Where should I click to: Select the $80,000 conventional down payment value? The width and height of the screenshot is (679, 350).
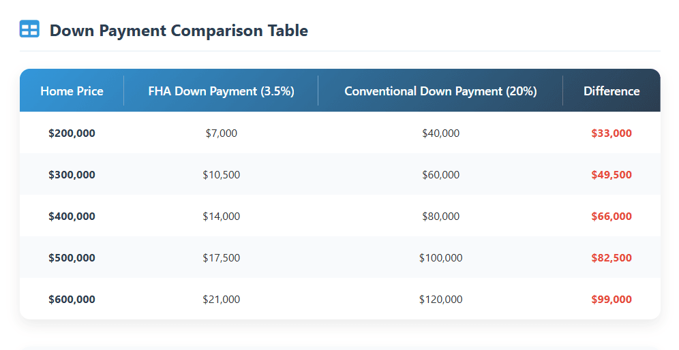(440, 217)
